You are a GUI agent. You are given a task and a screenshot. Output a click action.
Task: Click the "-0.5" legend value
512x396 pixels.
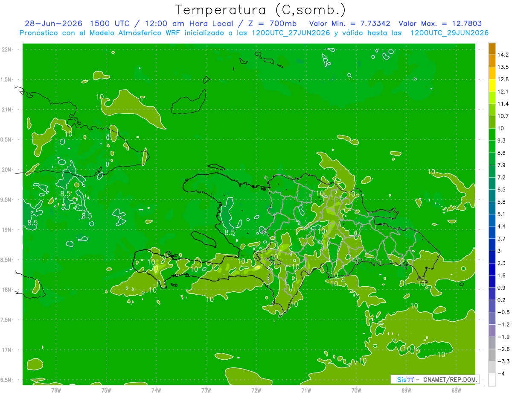click(503, 312)
